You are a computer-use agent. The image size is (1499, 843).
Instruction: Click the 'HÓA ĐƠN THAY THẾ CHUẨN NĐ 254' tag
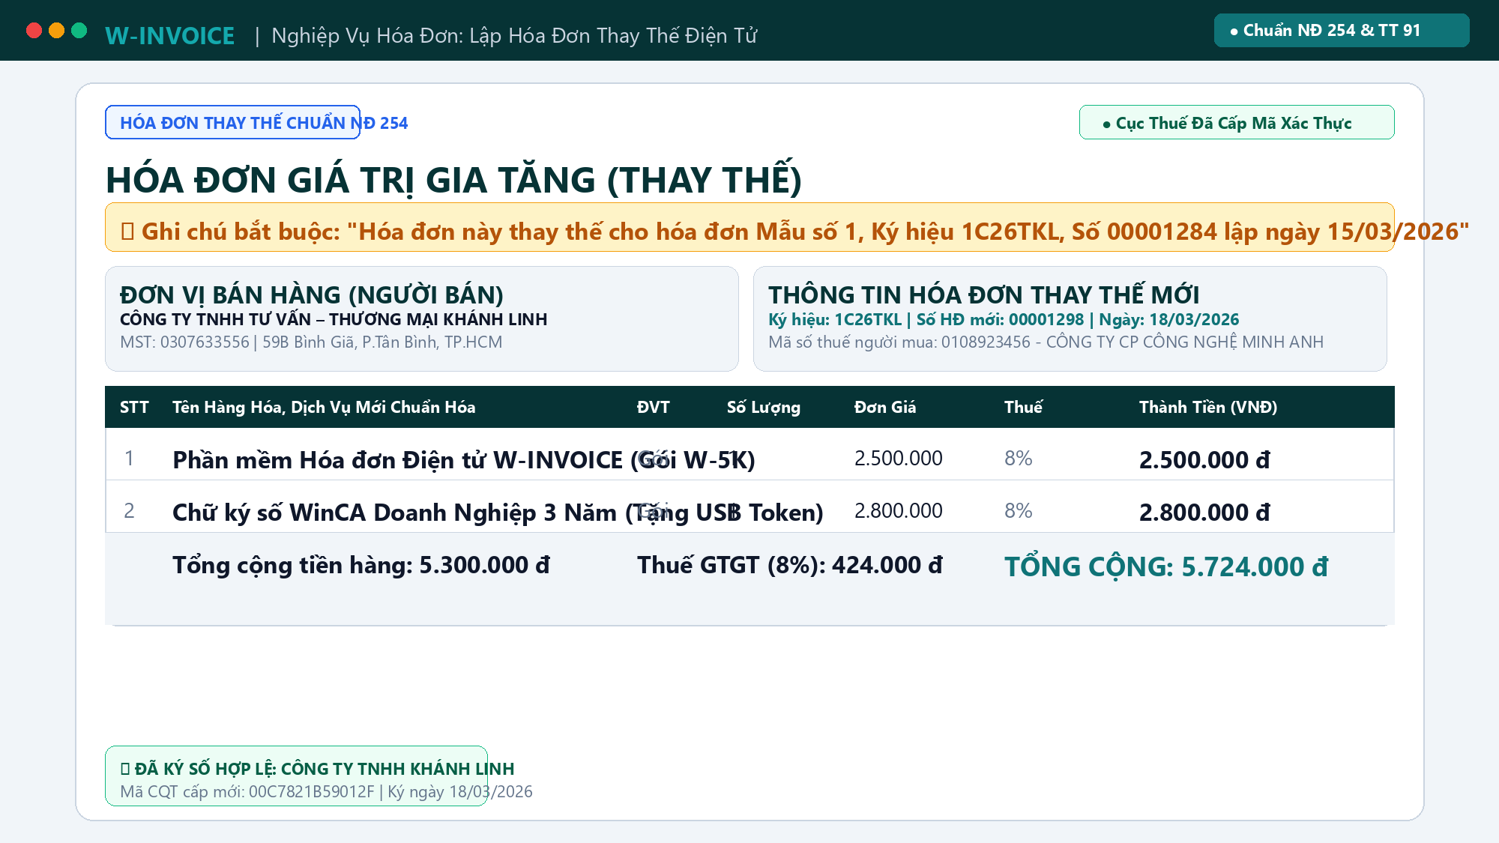click(x=232, y=122)
